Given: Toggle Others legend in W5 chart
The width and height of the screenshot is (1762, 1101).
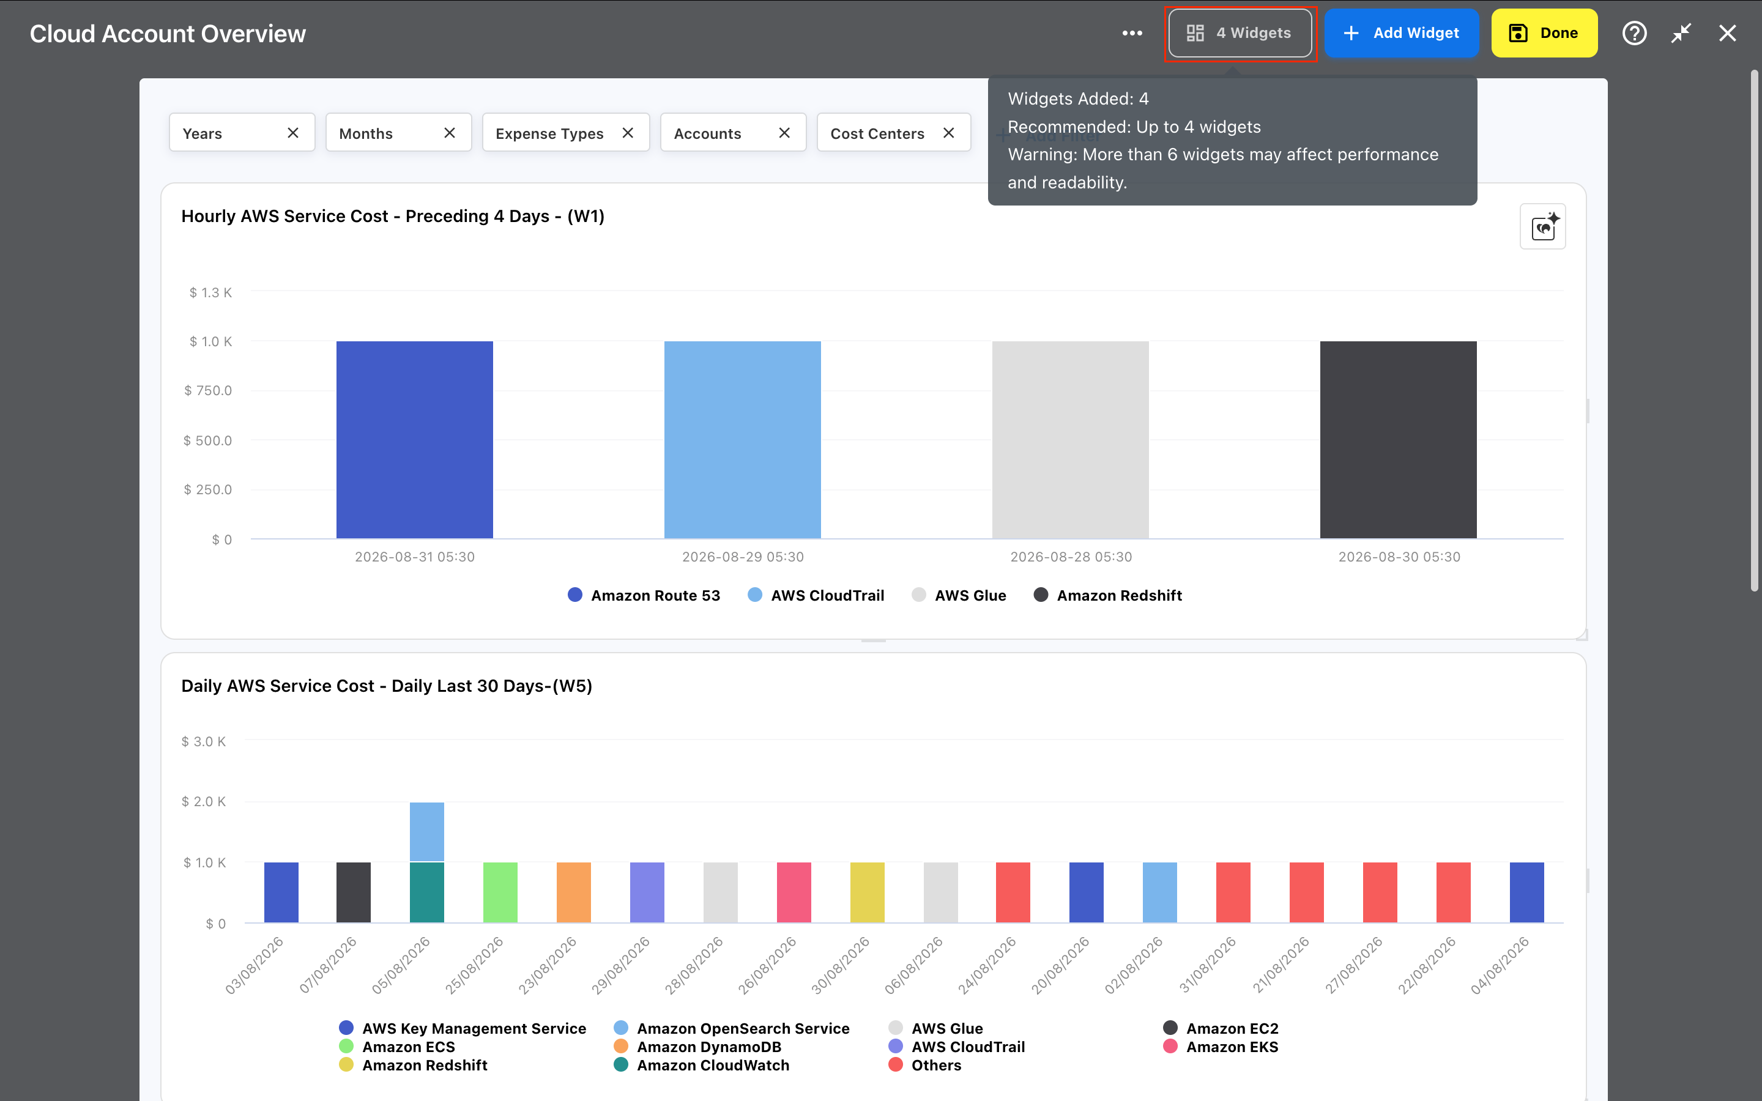Looking at the screenshot, I should (x=924, y=1064).
